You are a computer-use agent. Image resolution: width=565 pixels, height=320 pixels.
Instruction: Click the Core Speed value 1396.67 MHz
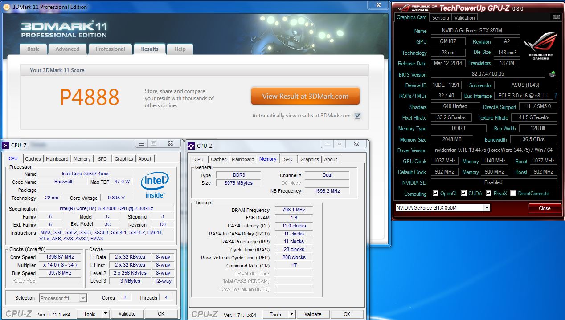(x=60, y=257)
